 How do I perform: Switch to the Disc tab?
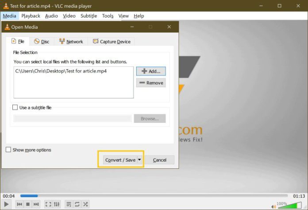click(42, 42)
